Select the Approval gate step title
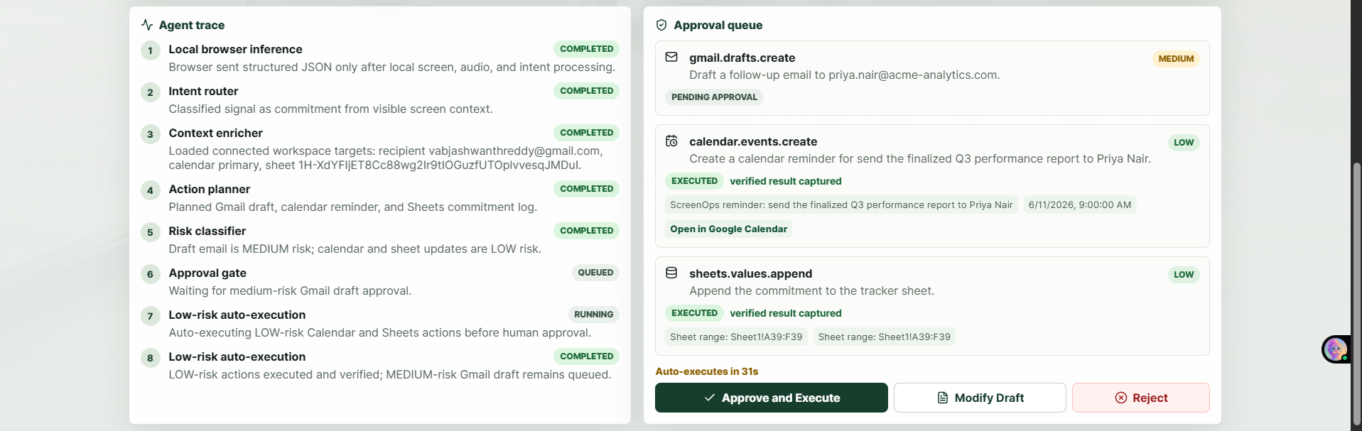1362x431 pixels. (207, 273)
